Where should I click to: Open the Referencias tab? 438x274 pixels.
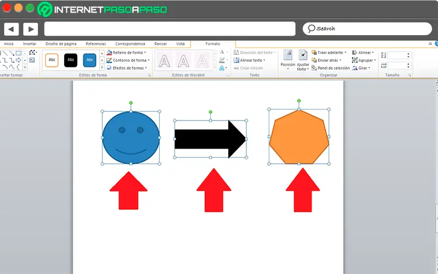click(x=96, y=44)
